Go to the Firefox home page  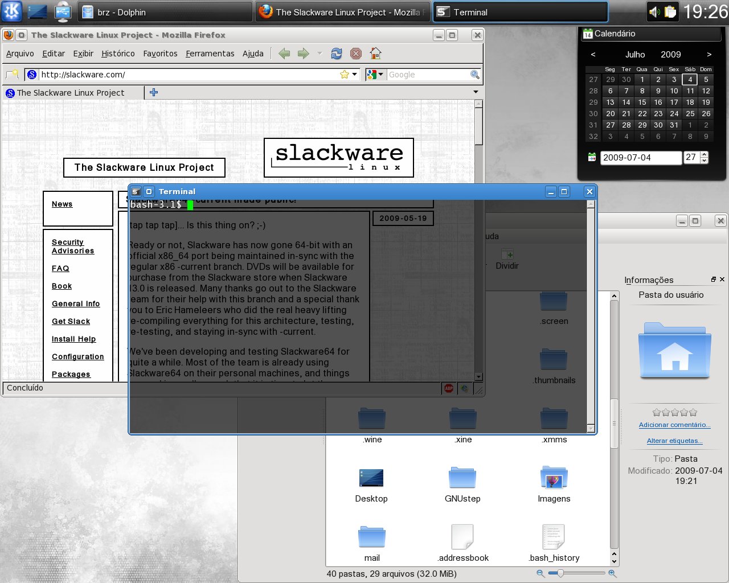coord(375,54)
